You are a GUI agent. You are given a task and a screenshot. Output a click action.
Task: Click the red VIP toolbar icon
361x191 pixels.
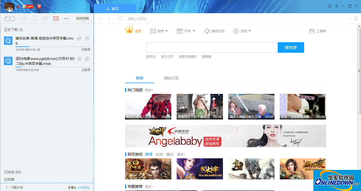[x=56, y=18]
